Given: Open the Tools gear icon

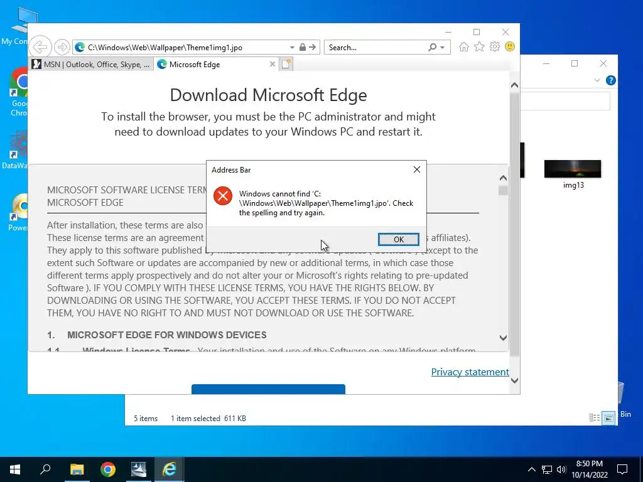Looking at the screenshot, I should (x=495, y=46).
